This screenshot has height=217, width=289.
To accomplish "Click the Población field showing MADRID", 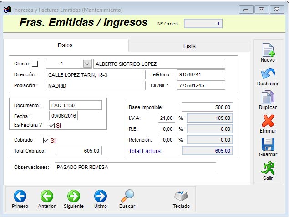I will [x=96, y=85].
